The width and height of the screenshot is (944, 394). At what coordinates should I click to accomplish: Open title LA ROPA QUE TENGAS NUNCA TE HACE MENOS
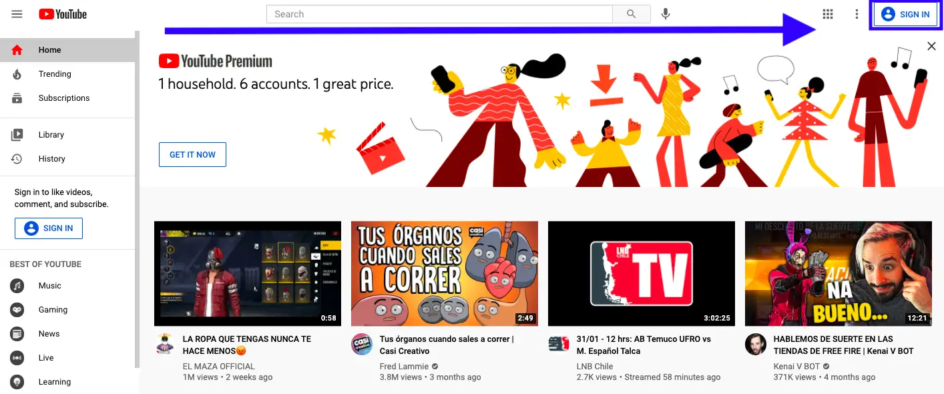pyautogui.click(x=247, y=345)
